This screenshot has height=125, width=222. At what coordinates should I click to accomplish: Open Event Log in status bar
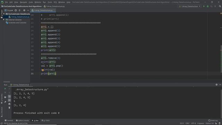pos(213,120)
